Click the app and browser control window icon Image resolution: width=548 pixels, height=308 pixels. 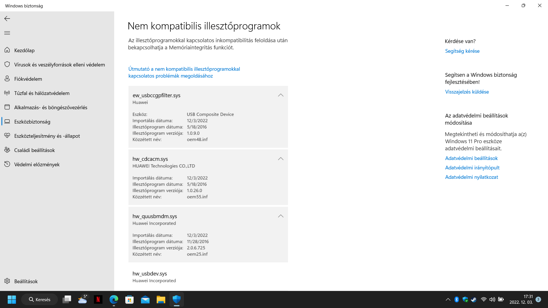[x=7, y=107]
